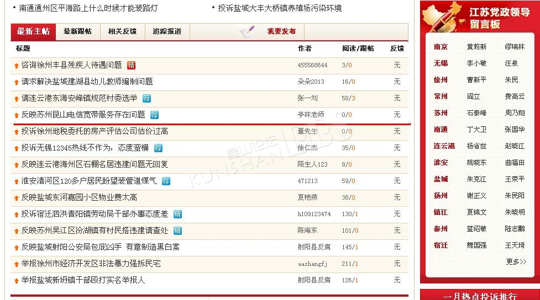Click the orange arrow icon beside 反映苏州昆山电信宽带服务存在问题
The height and width of the screenshot is (300, 540).
(16, 115)
